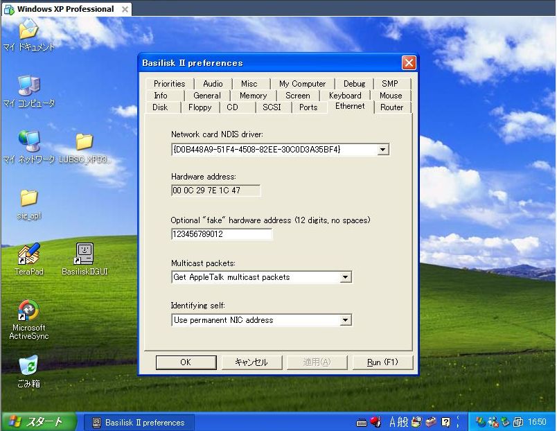Click the red IME pen icon
This screenshot has height=431, width=557.
tap(375, 422)
